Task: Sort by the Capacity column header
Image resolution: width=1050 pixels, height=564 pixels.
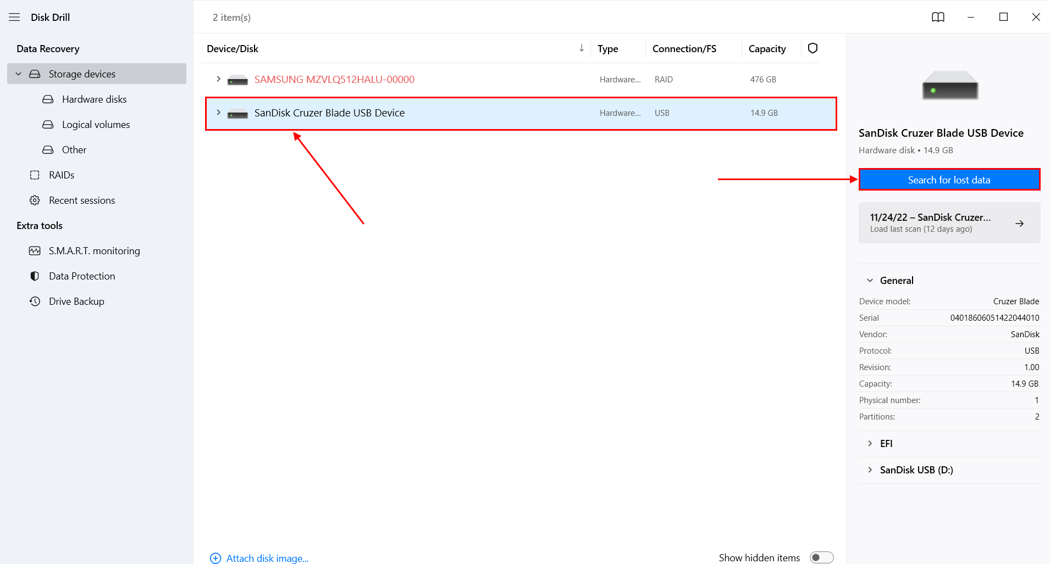Action: pyautogui.click(x=767, y=48)
